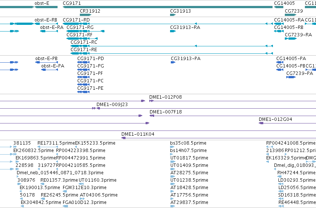Screen dimensions: 316x208
Task: Open EST RE01357.3prime
Action: pos(42,184)
